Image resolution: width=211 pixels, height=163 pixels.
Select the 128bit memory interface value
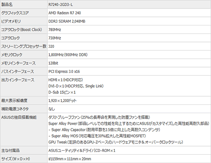pyautogui.click(x=53, y=63)
